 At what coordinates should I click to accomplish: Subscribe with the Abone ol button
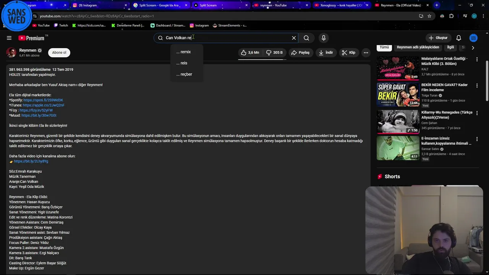[x=59, y=53]
